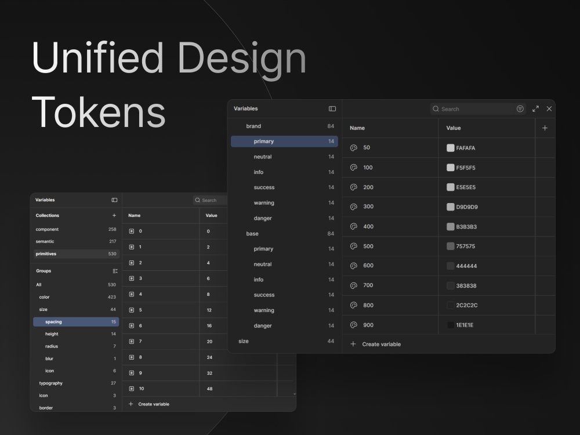
Task: Click palette icon of variable 100
Action: [354, 167]
